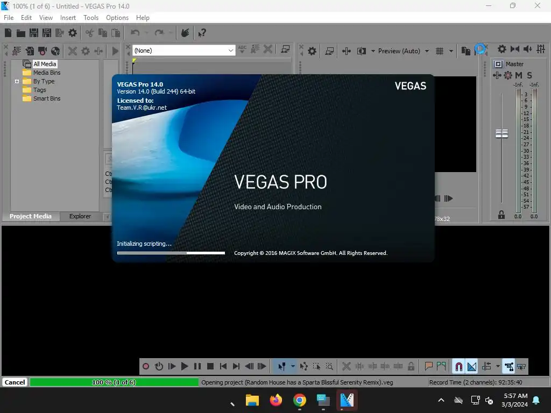The width and height of the screenshot is (551, 413).
Task: Open the Edit menu
Action: [26, 18]
